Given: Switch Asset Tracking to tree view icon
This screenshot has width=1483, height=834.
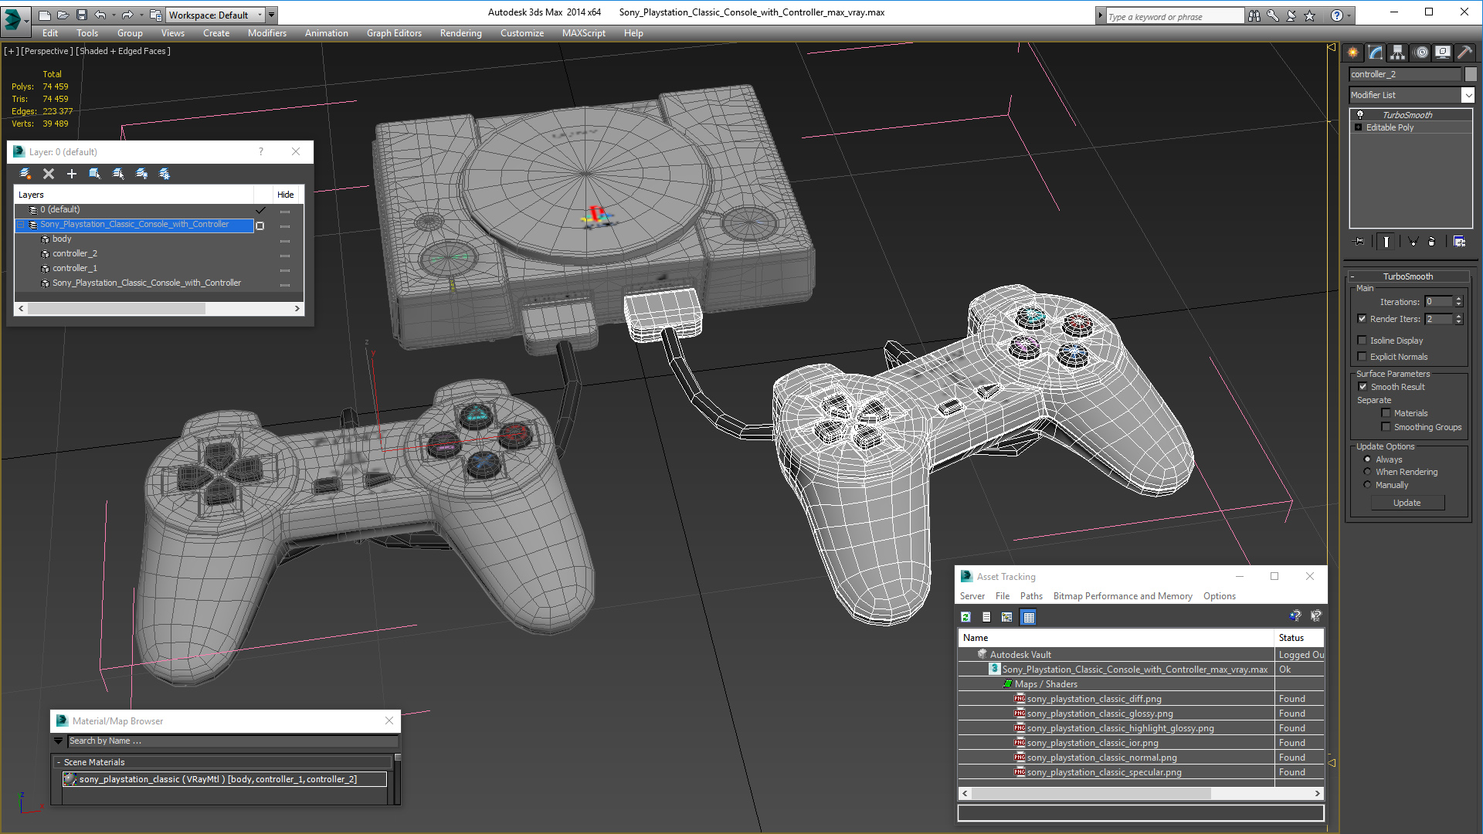Looking at the screenshot, I should pos(1007,617).
